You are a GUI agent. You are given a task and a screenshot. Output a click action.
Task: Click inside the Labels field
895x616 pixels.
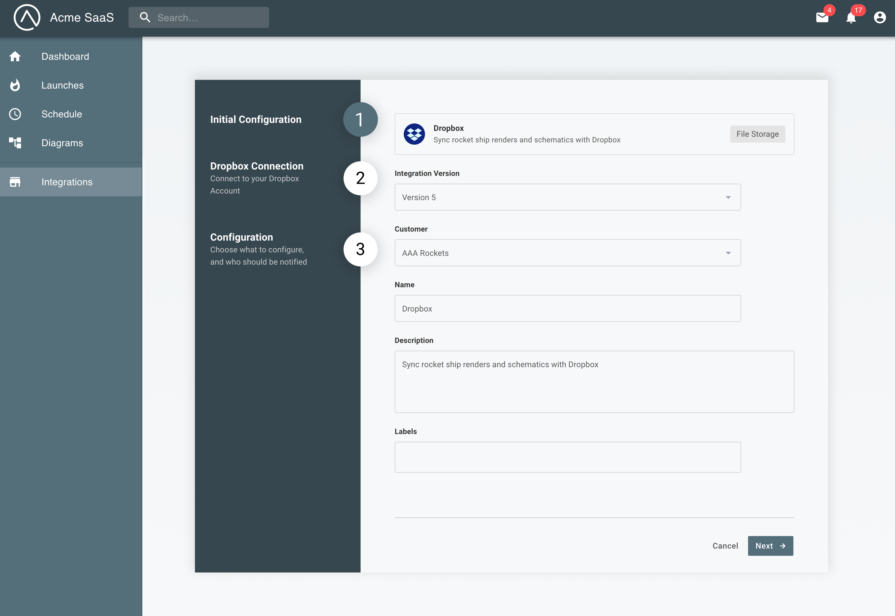click(x=568, y=457)
